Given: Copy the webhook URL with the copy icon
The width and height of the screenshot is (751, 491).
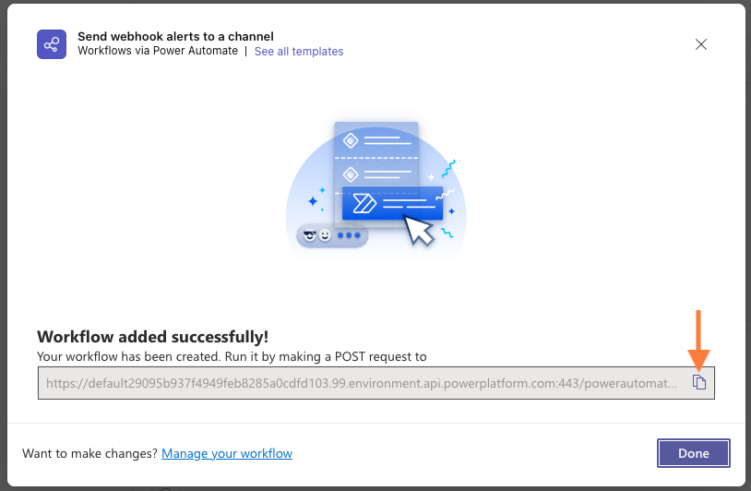Looking at the screenshot, I should 699,382.
